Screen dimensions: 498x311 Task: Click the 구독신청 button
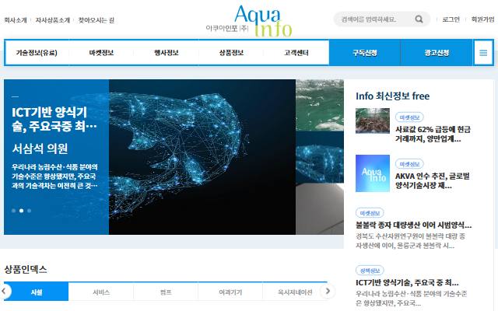click(365, 53)
